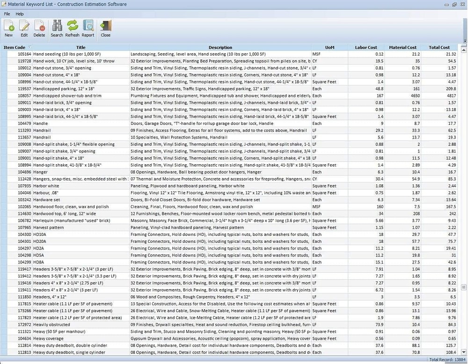This screenshot has width=468, height=364.
Task: Refresh the material list
Action: (x=72, y=28)
